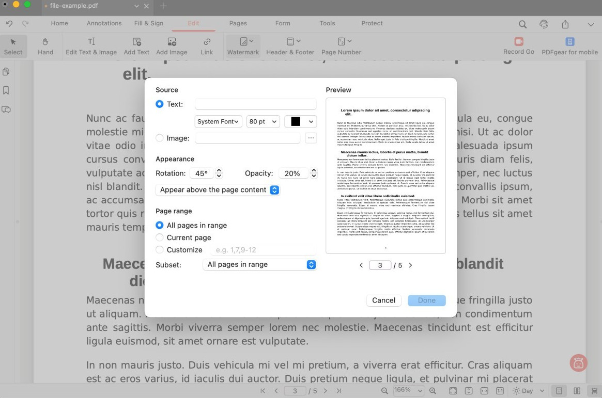Open the Fill & Sign tab

point(149,23)
